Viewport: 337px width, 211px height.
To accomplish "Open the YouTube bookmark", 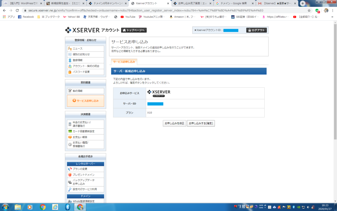I will [128, 17].
